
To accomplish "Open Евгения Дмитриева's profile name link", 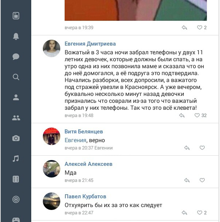I will click(x=90, y=44).
